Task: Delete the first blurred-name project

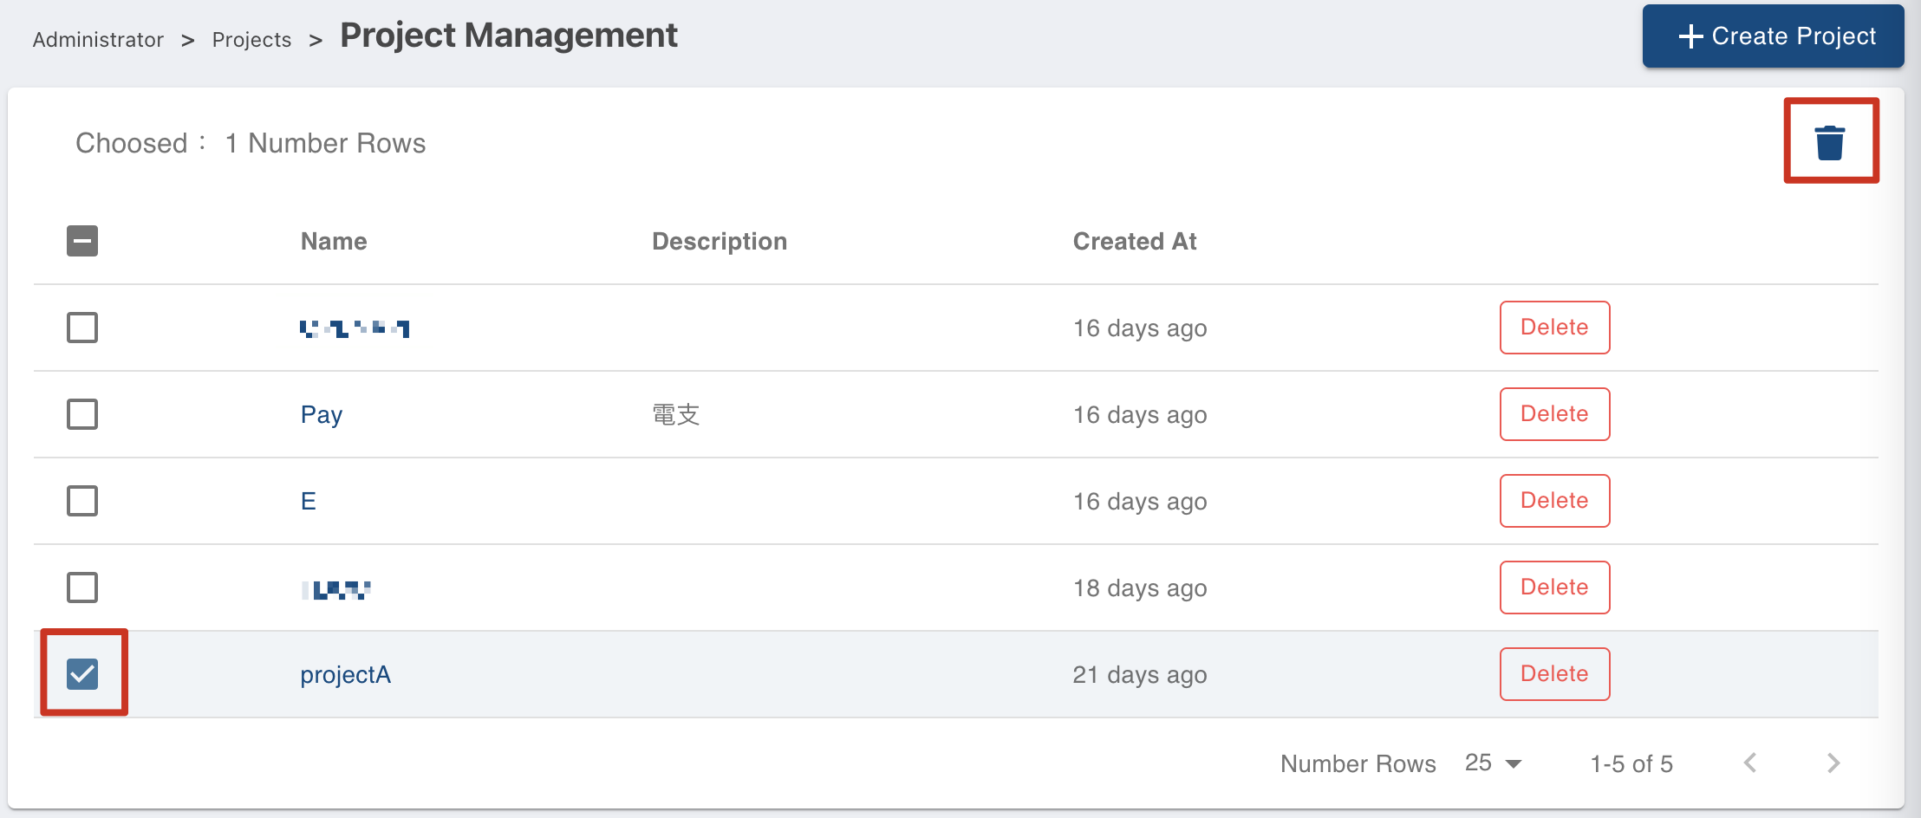Action: [1554, 328]
